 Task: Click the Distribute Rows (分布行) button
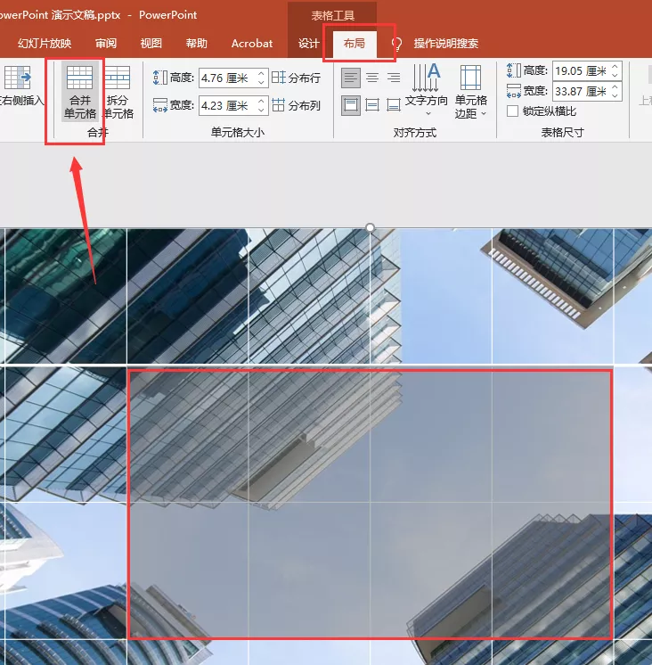click(x=296, y=78)
